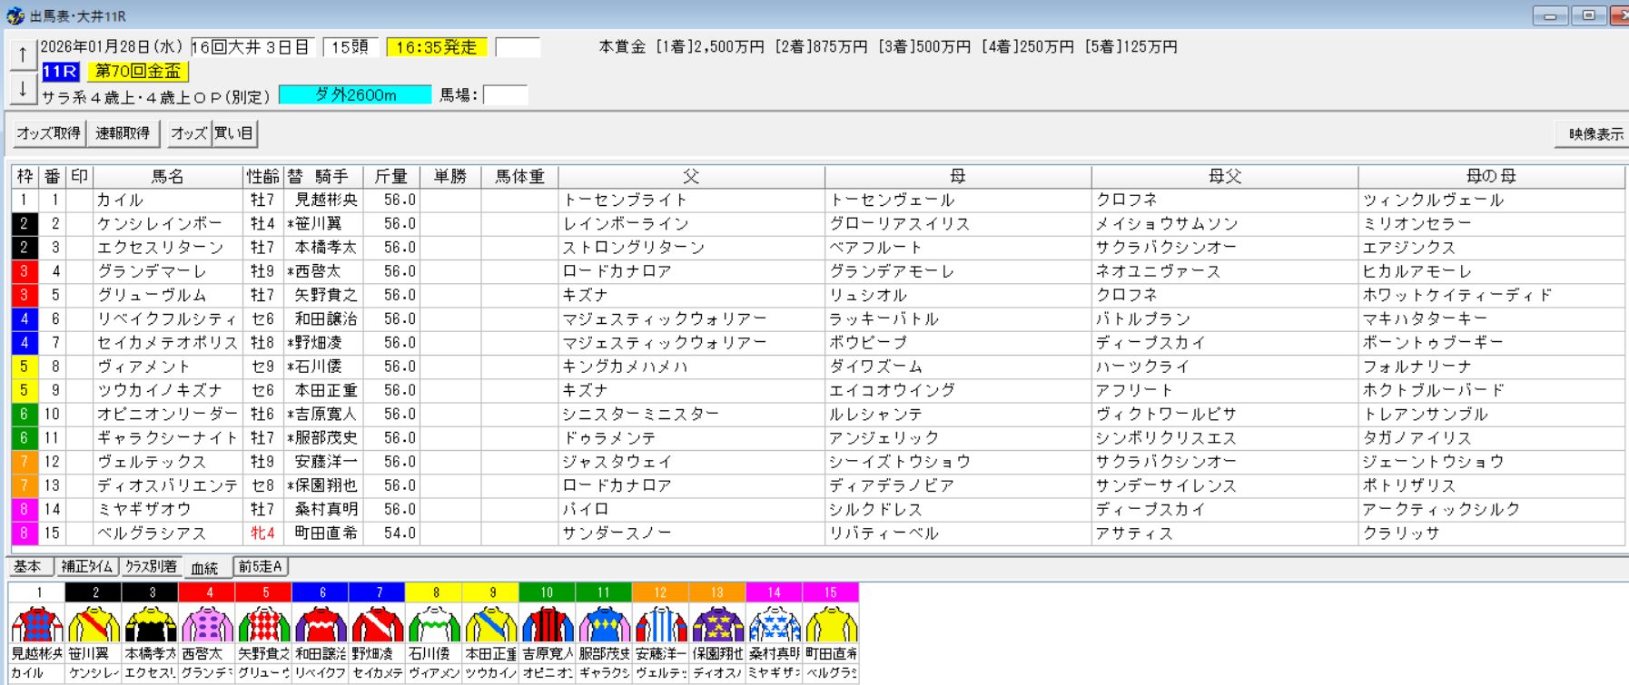Click the 笹川翼 yellow silk with red sash
1629x685 pixels.
(94, 625)
